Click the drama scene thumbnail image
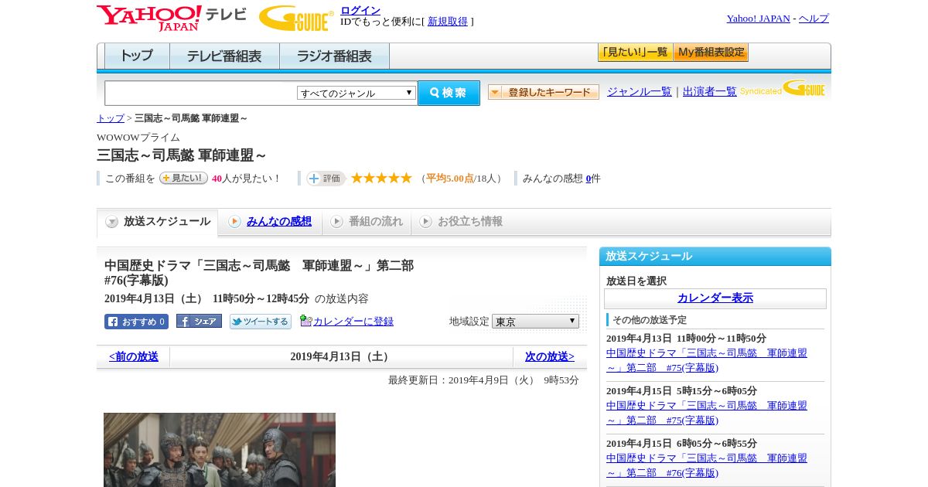This screenshot has width=928, height=487. [x=220, y=450]
